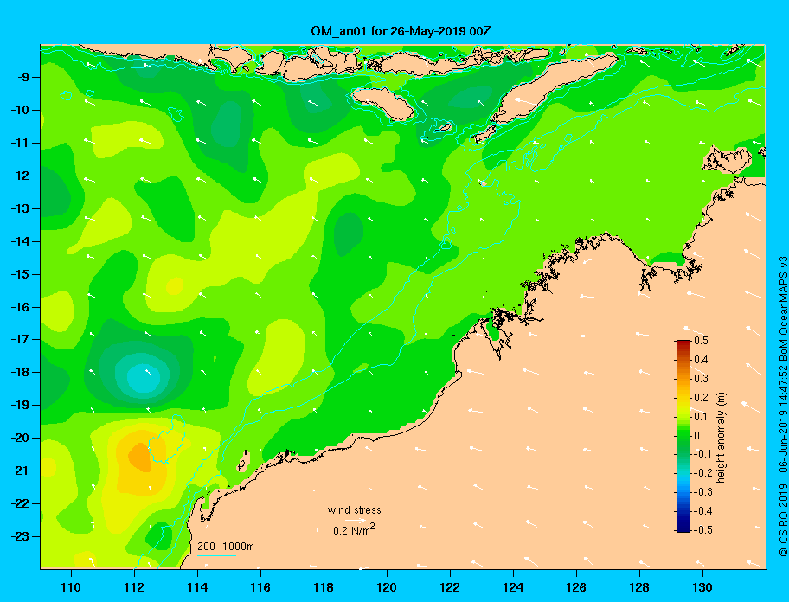Click the orange warm eddy near 112E, 20.5S
Screen dimensions: 789x602
140,458
